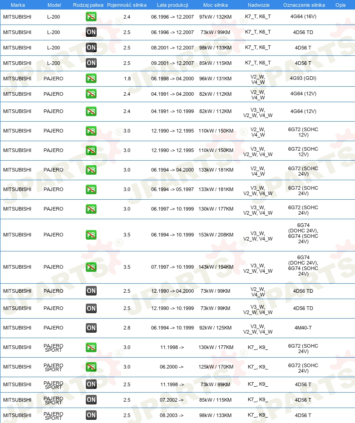
Task: Select the production start '06.2000 ->'
Action: [172, 367]
